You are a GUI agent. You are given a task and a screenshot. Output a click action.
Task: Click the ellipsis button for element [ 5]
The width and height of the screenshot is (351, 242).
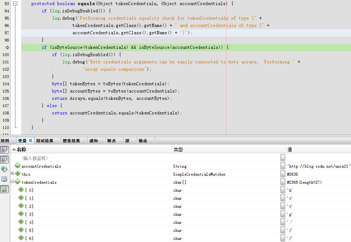[283, 230]
